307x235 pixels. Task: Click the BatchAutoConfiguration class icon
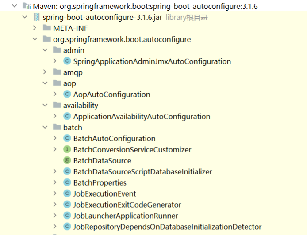pos(67,139)
